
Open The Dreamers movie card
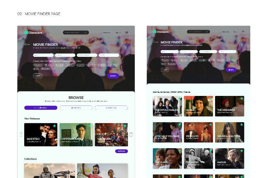[x=230, y=106]
